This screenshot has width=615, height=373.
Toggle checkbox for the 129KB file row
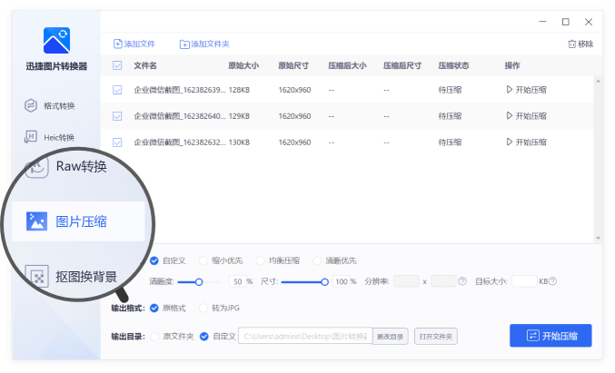tap(117, 116)
